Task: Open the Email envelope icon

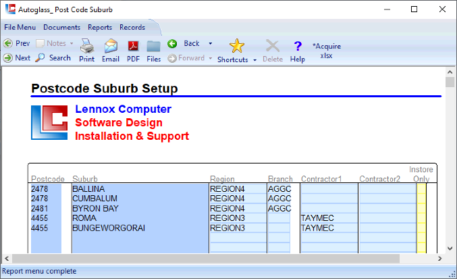Action: (x=110, y=47)
